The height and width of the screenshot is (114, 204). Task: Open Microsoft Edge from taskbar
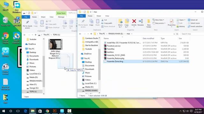(x=25, y=111)
